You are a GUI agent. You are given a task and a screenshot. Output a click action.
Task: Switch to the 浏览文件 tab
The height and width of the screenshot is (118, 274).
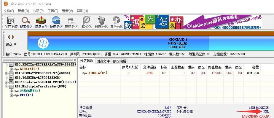click(x=103, y=61)
